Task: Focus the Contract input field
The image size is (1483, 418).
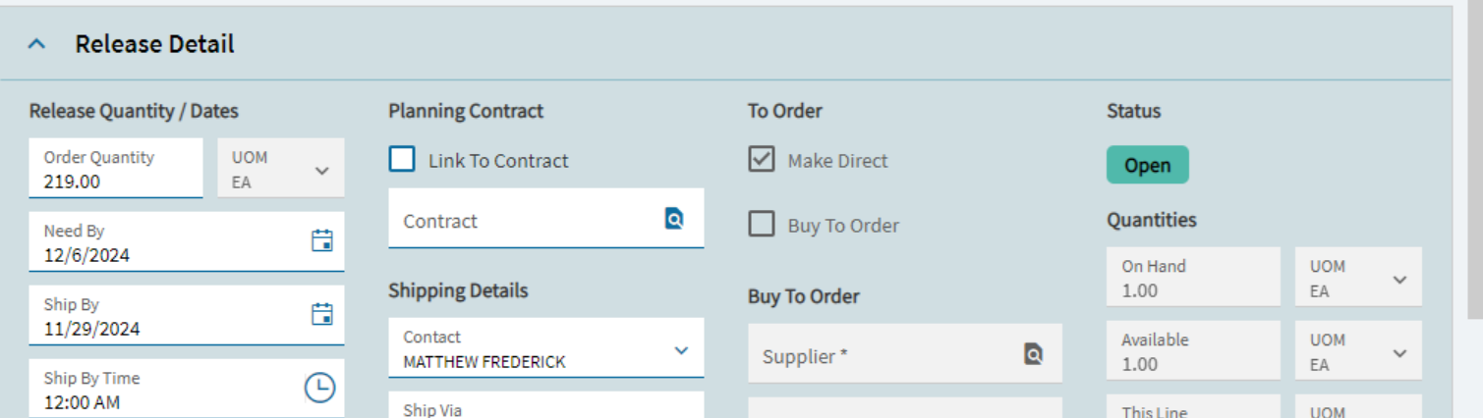Action: click(546, 219)
